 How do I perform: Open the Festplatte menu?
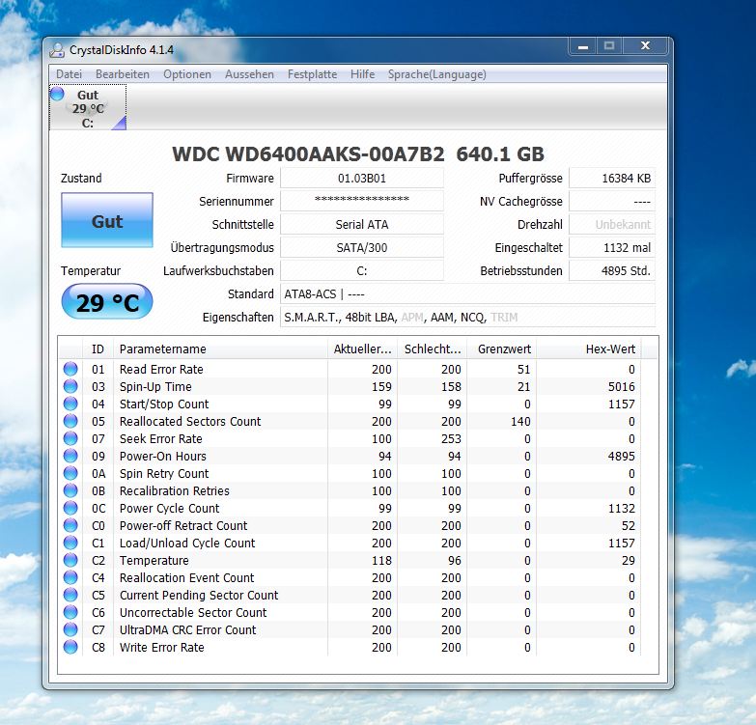tap(312, 74)
